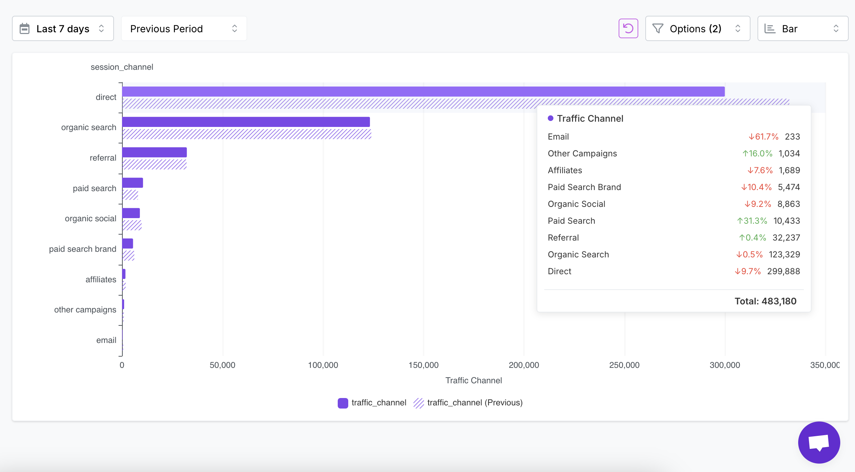Click the organic search solid bar
The image size is (855, 472).
click(245, 122)
